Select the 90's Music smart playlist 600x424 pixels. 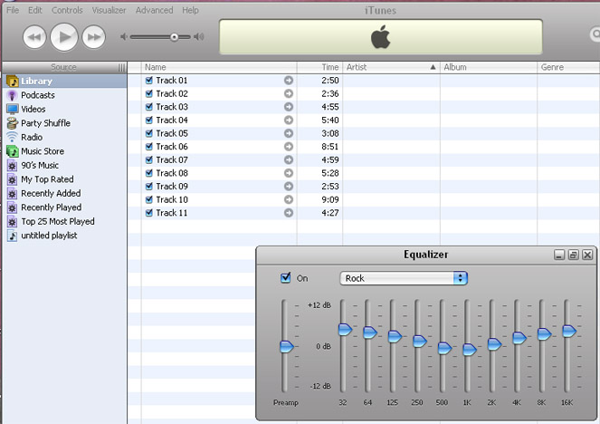(x=40, y=165)
